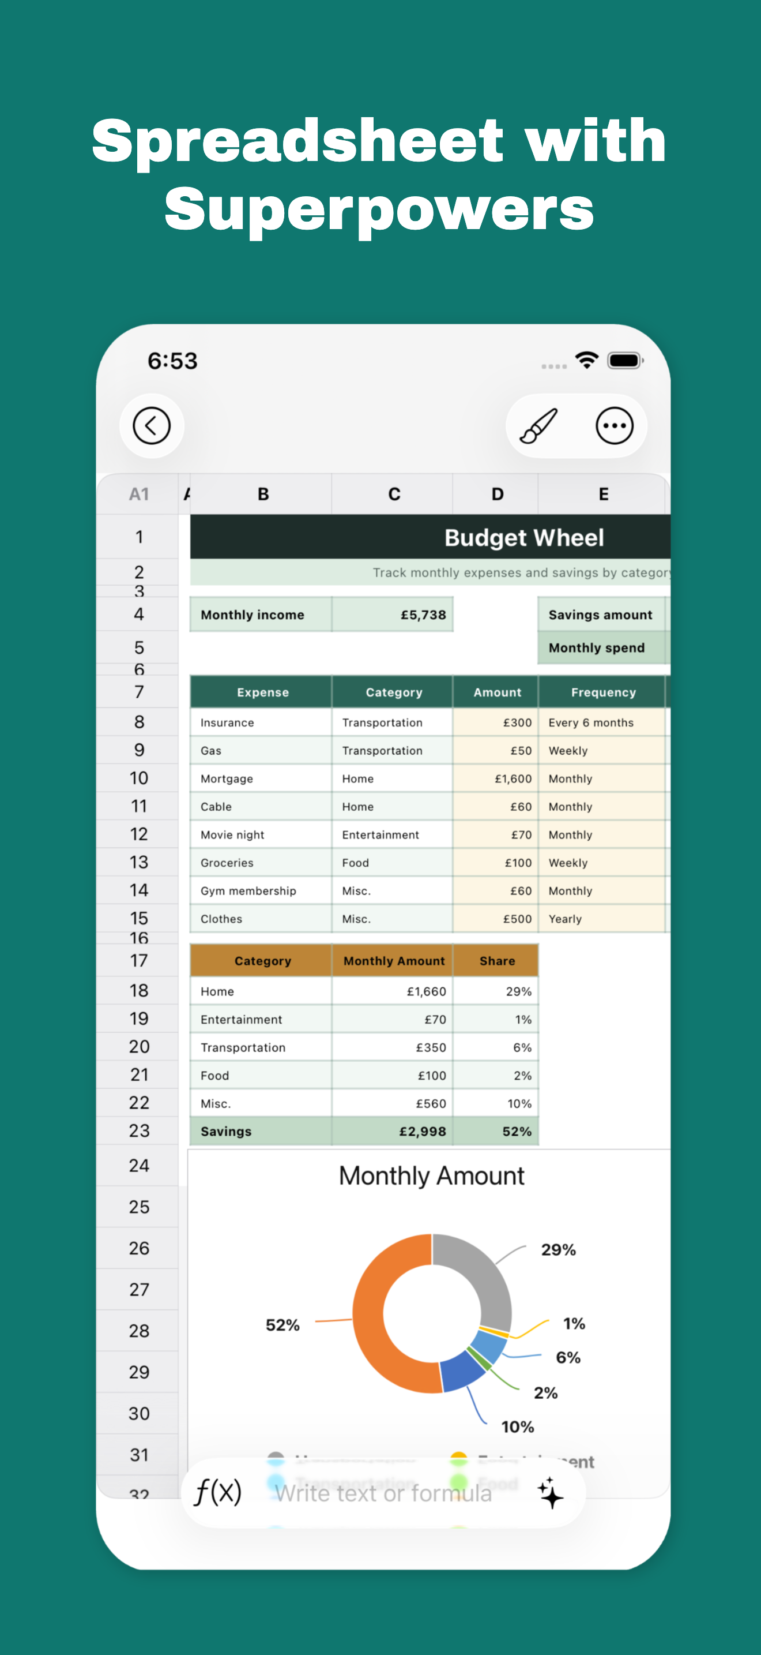Select the Mortgage expense cell

(x=261, y=778)
